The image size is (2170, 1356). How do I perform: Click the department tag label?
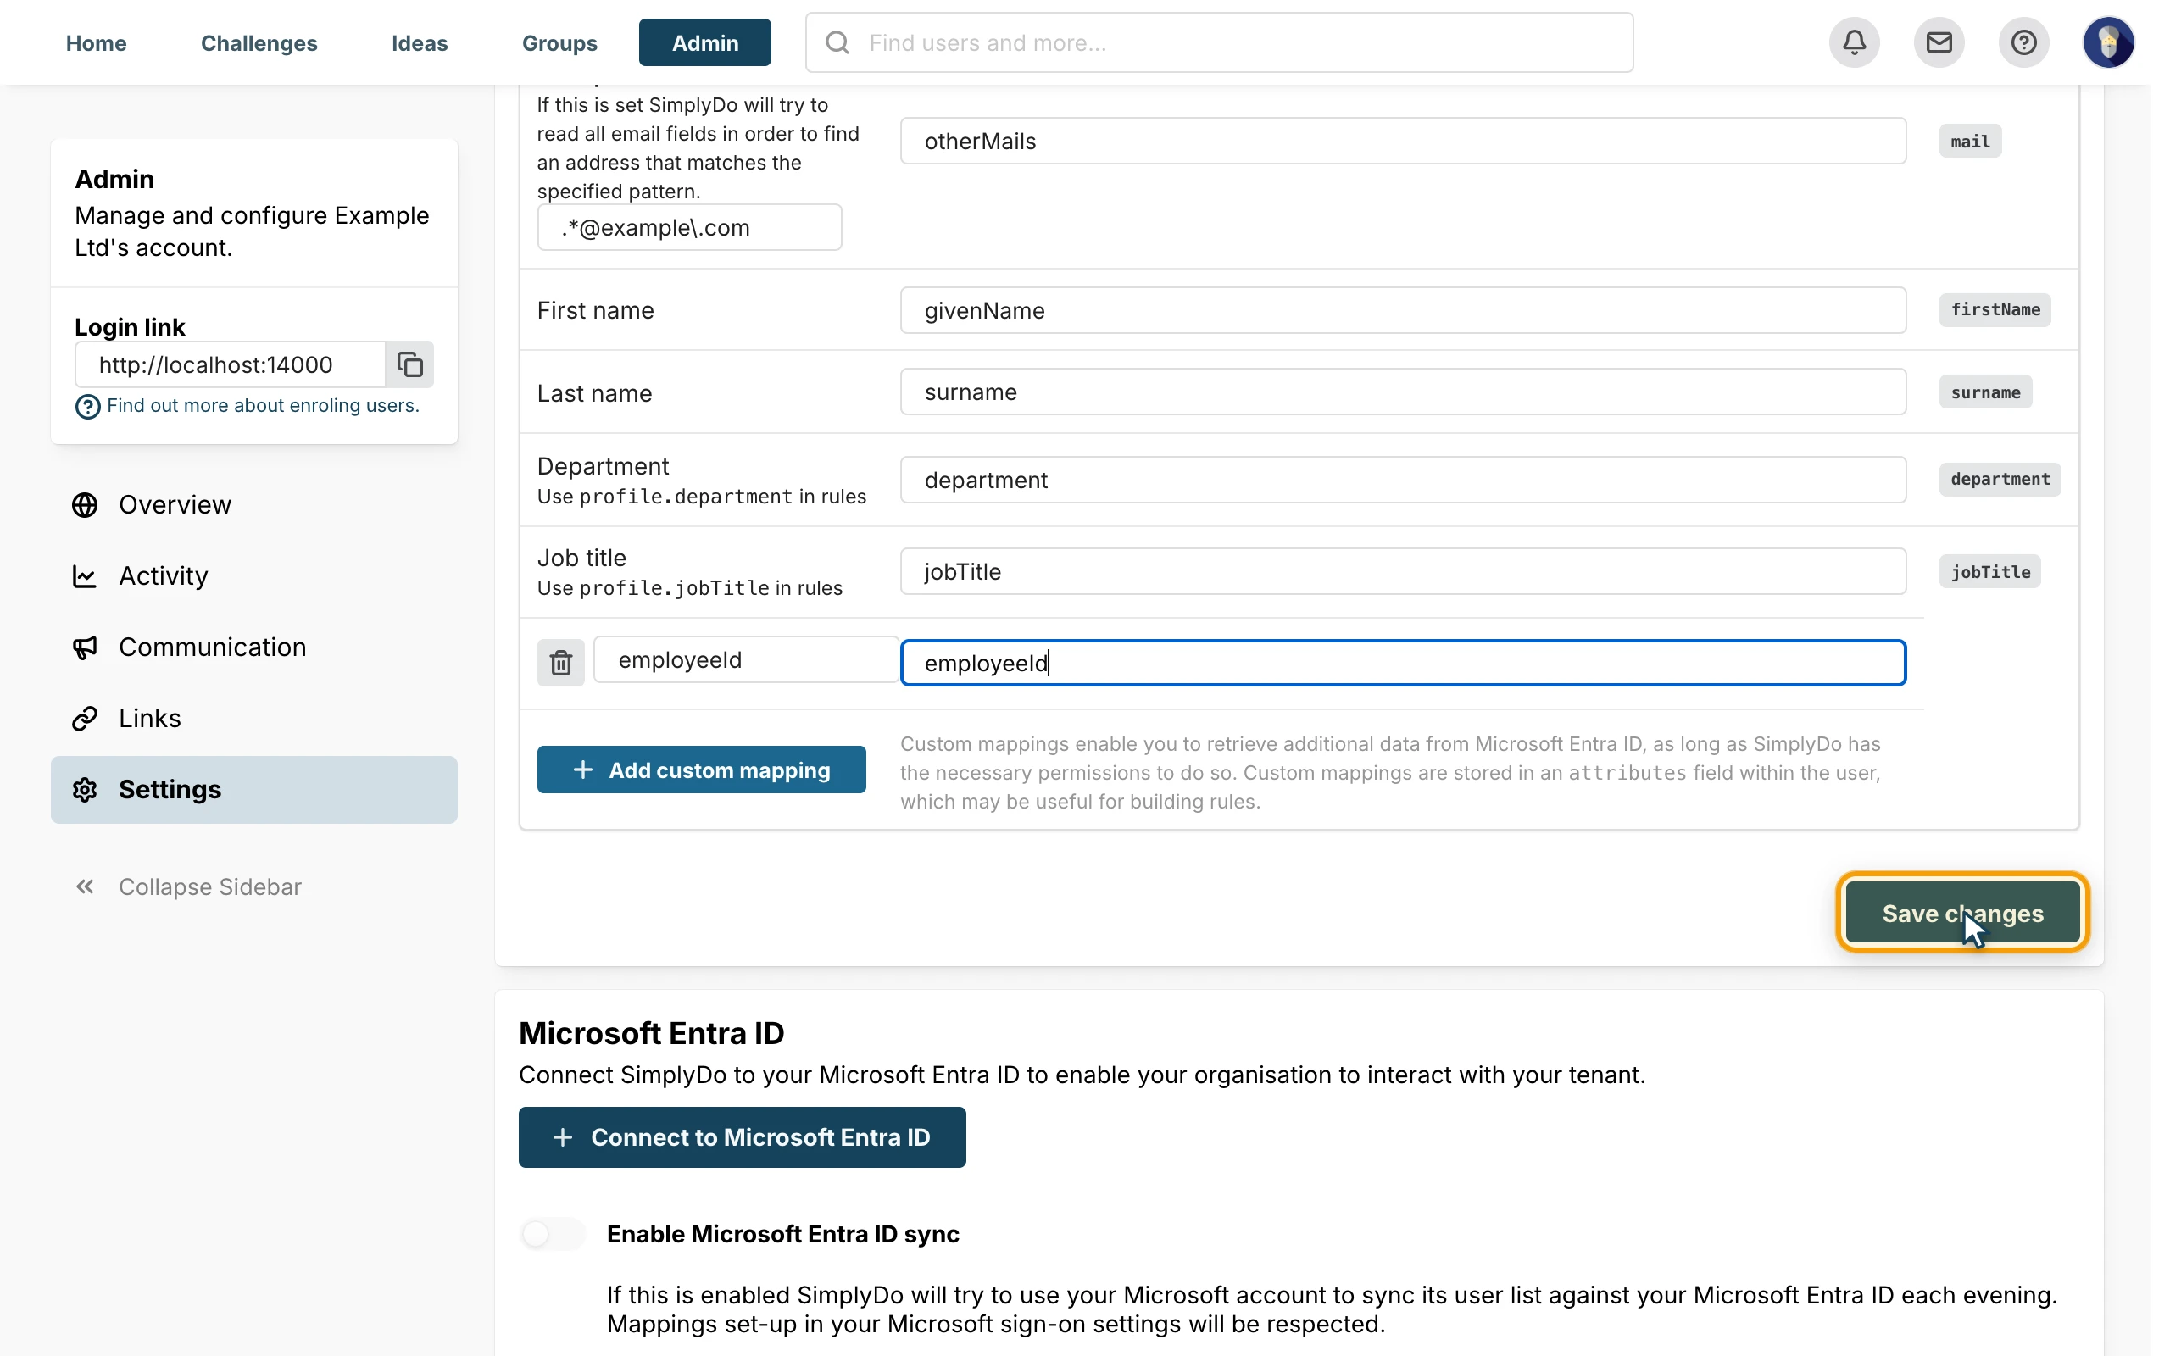[x=2000, y=480]
